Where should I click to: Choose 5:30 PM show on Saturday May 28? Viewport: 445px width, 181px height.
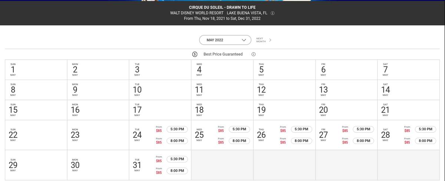425,129
